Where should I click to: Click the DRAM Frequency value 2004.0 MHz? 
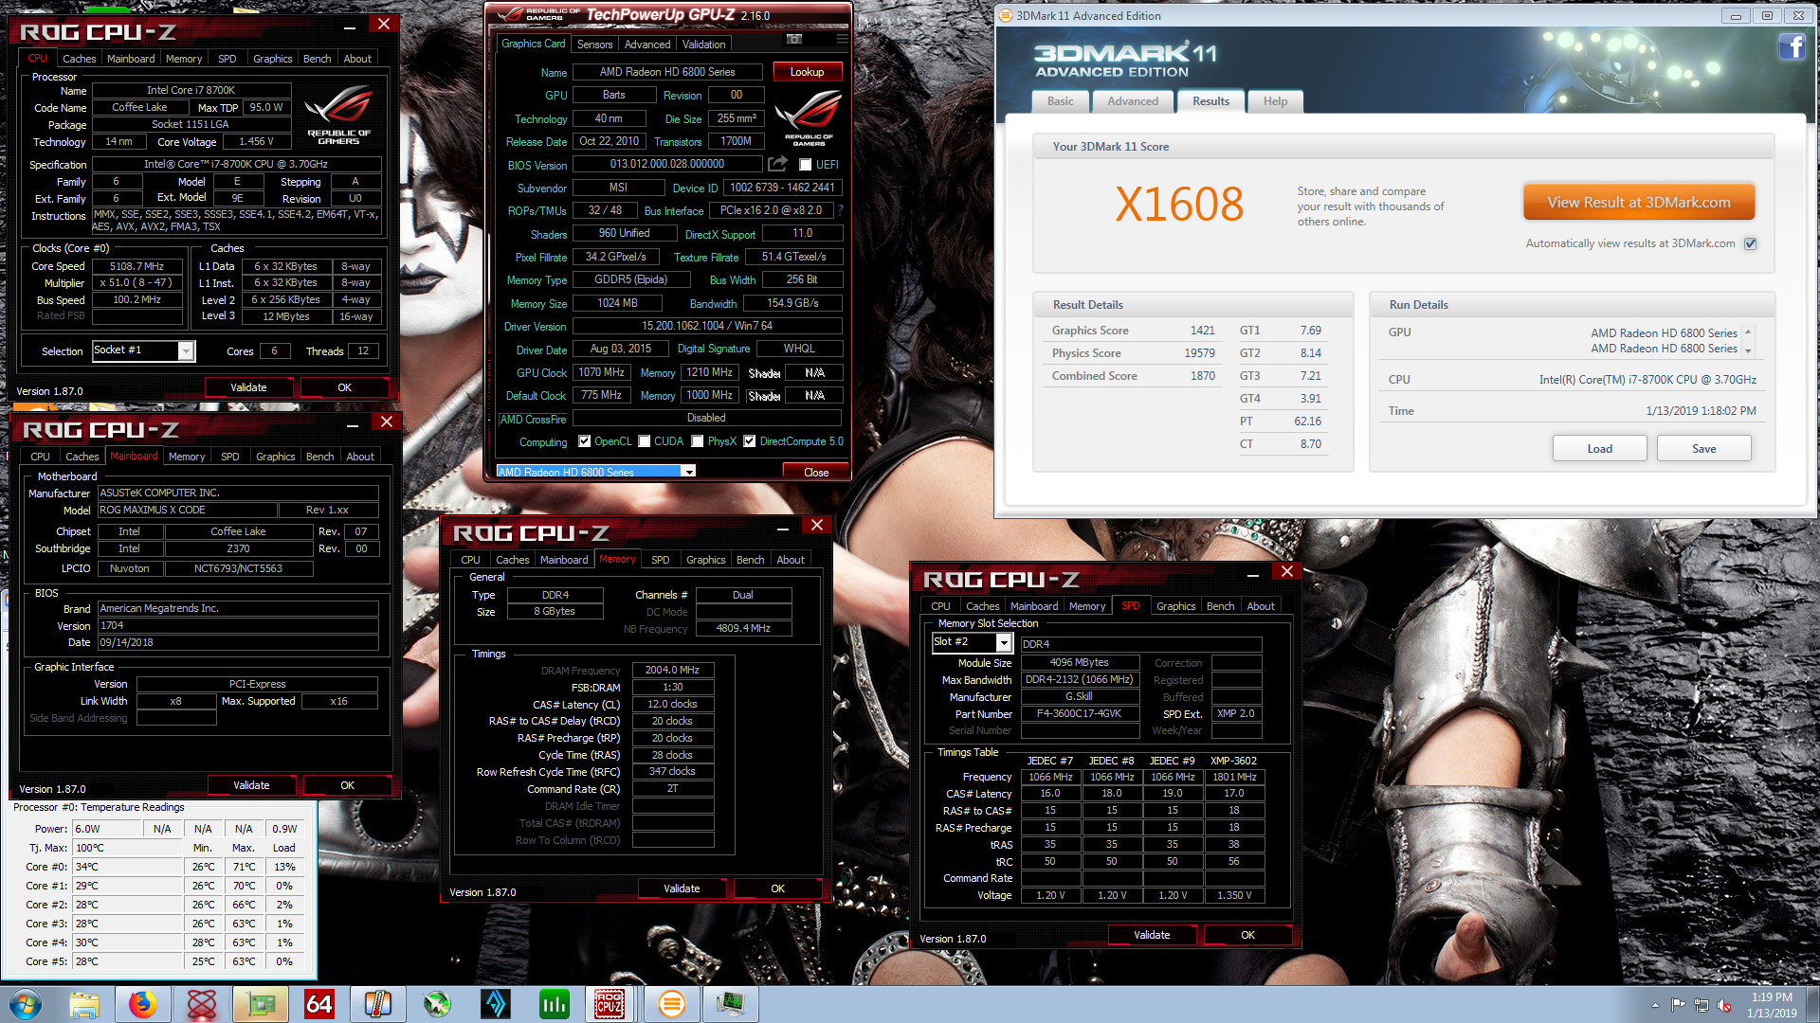[x=672, y=670]
